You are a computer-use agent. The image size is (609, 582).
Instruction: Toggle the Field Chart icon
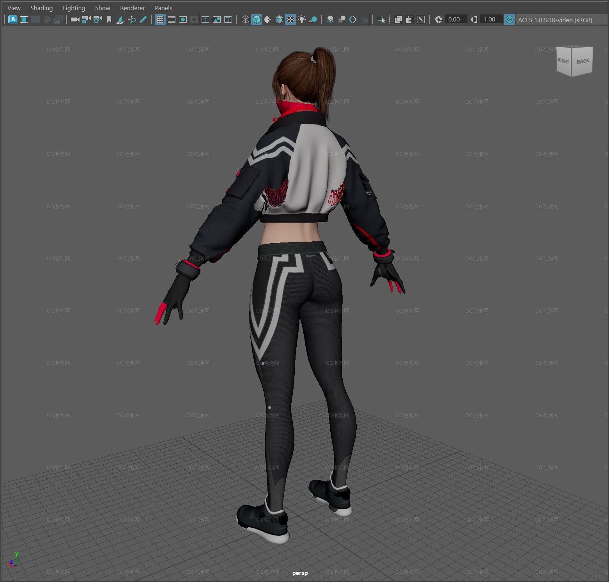pos(205,19)
